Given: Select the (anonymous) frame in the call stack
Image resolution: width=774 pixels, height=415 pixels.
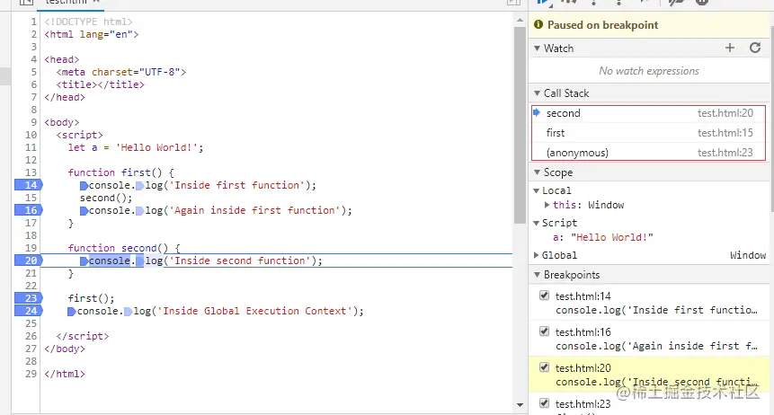Looking at the screenshot, I should [649, 153].
